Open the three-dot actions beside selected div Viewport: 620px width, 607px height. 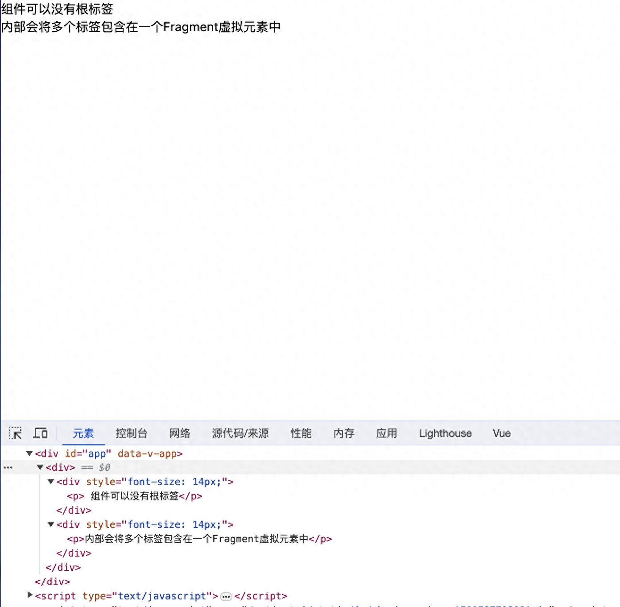(8, 468)
